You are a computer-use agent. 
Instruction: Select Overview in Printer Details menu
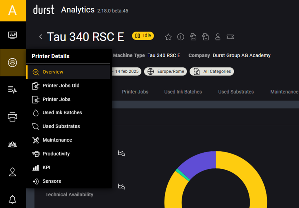pos(53,72)
